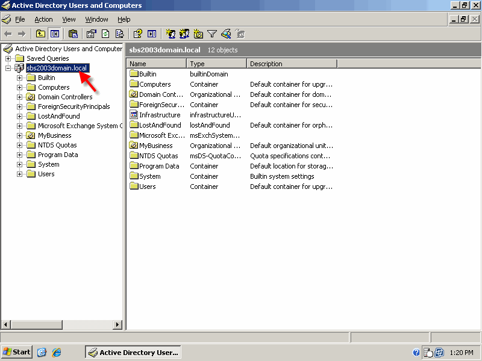This screenshot has width=482, height=361.
Task: Collapse the sbs2003domain.local domain node
Action: pos(8,68)
